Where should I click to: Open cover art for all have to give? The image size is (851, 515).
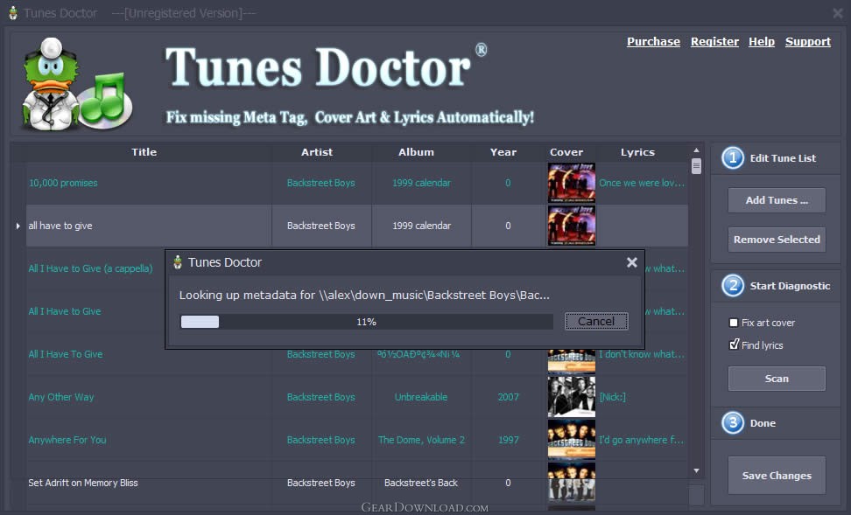[x=572, y=226]
